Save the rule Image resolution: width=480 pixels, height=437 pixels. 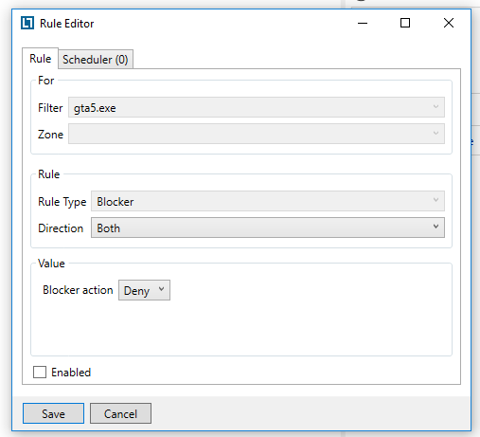coord(53,413)
